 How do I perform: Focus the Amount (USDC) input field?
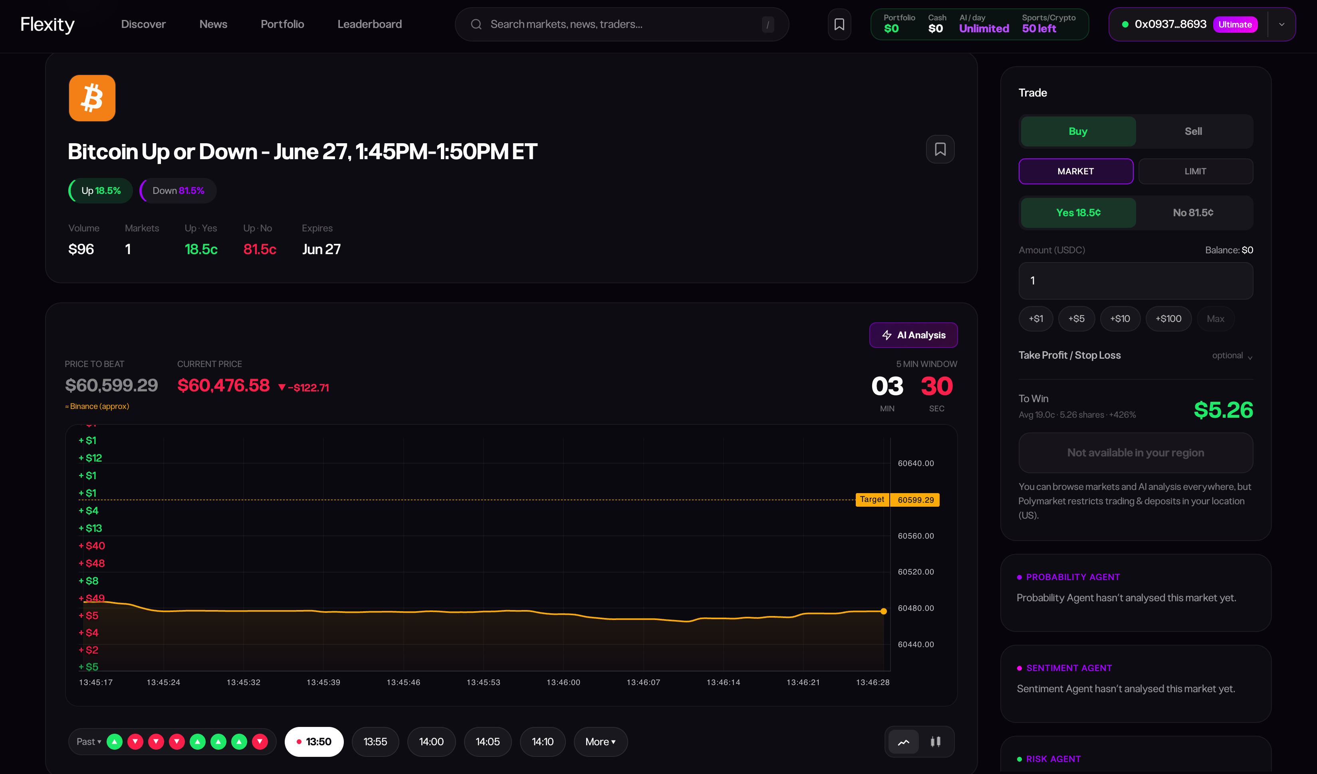(x=1136, y=280)
